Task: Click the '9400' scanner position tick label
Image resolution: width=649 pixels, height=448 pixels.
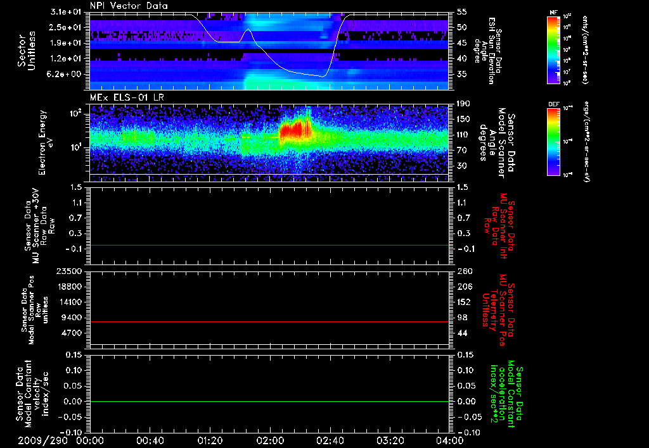Action: (72, 318)
